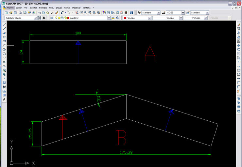Screen dimensions: 242x167
Task: Select the Line draw tool
Action: pos(4,25)
